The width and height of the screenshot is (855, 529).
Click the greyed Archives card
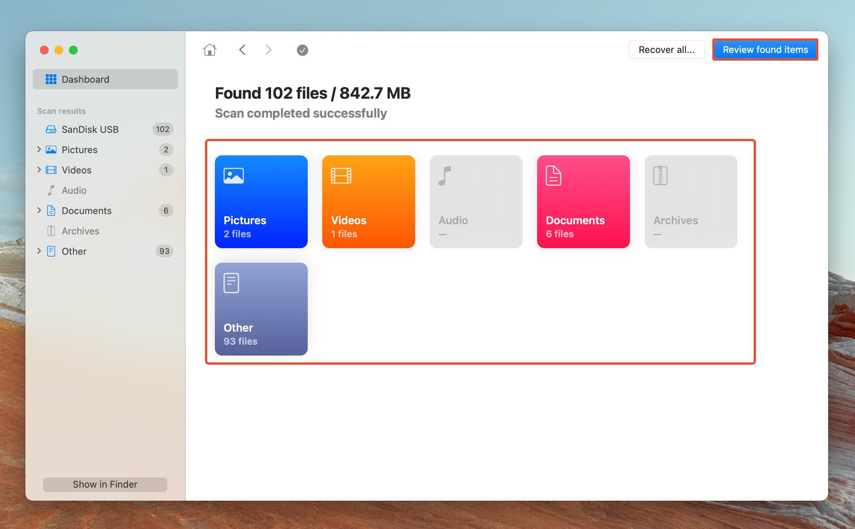click(x=691, y=202)
